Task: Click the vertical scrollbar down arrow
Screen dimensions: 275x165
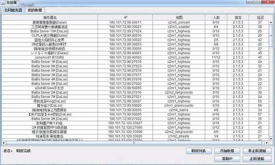Action: 271,139
